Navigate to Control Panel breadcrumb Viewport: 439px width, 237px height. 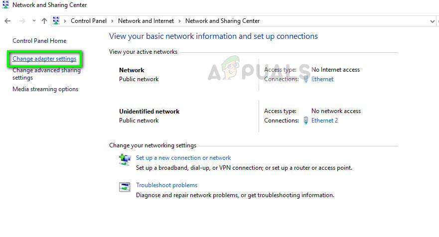click(89, 21)
